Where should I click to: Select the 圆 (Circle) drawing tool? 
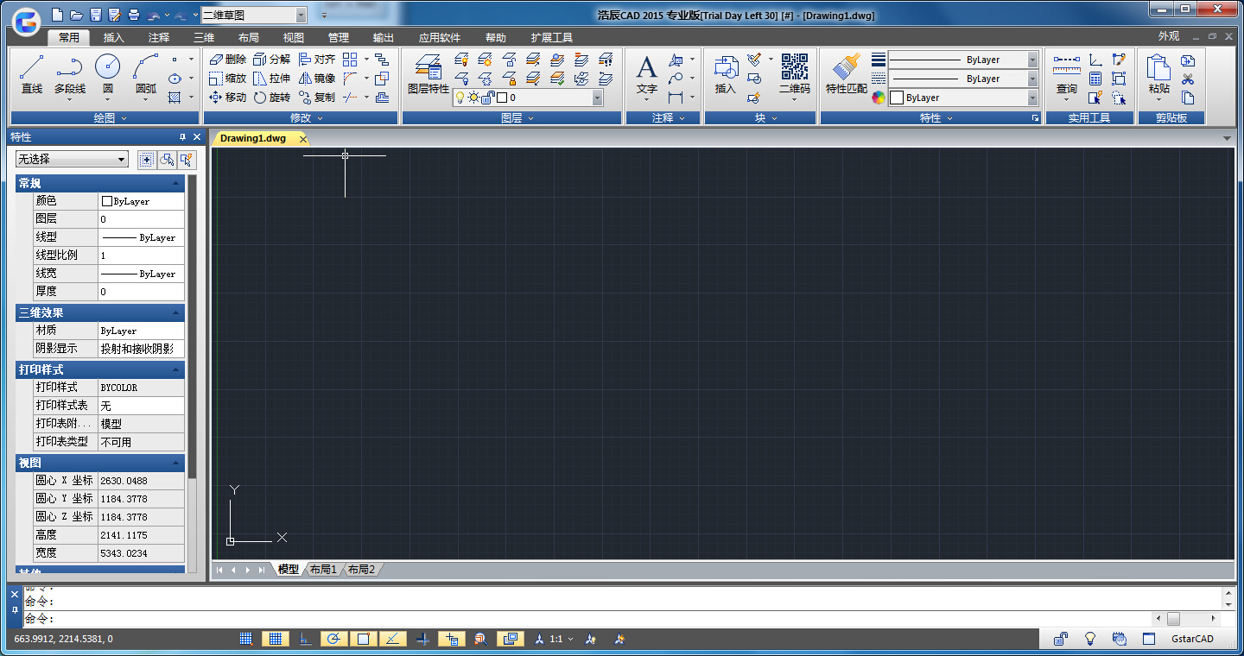107,73
